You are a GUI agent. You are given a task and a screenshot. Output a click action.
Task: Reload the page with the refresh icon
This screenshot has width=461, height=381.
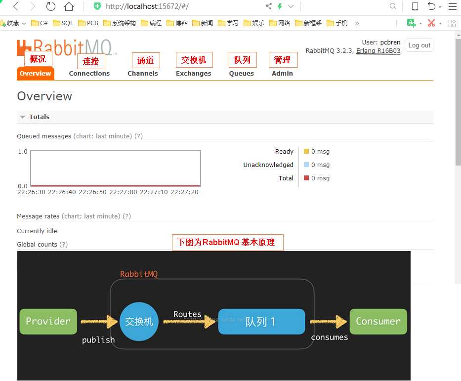tap(50, 6)
